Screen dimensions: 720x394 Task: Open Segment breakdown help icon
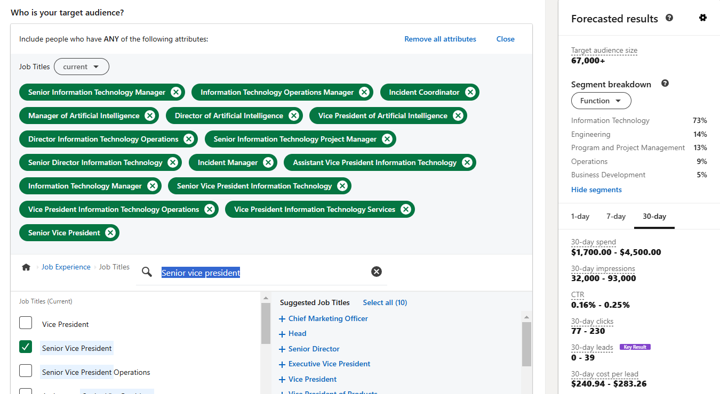[665, 83]
